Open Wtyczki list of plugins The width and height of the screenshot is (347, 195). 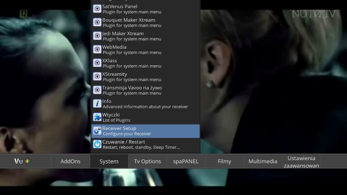(x=145, y=118)
